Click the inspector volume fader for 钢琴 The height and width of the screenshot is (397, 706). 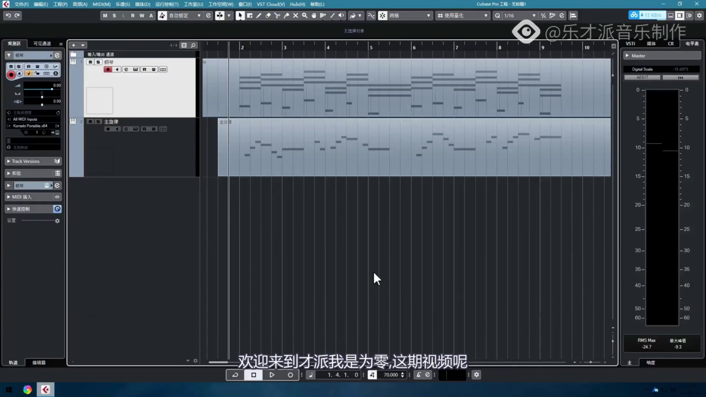click(x=41, y=89)
